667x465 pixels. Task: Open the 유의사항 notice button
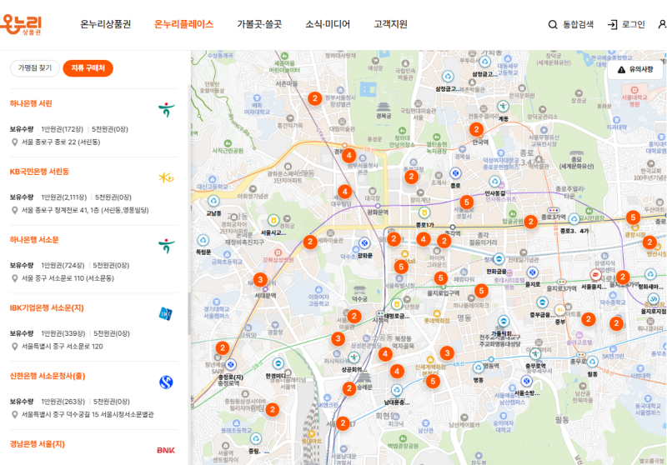click(635, 69)
